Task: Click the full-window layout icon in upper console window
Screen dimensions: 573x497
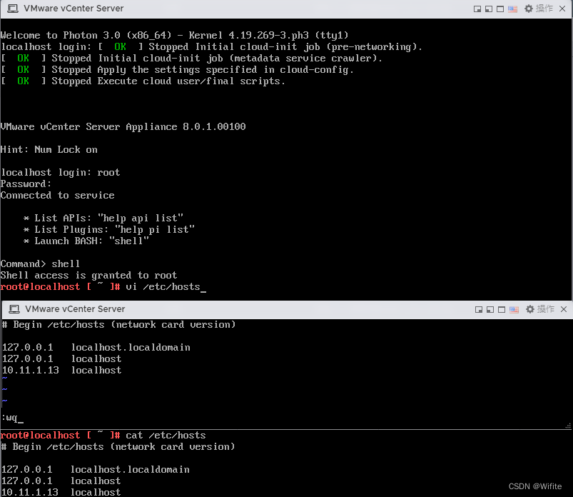Action: click(500, 9)
